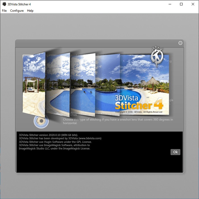This screenshot has width=199, height=199.
Task: Click the version text '3DVista Stitcher version 2020.0.10'
Action: pos(48,135)
